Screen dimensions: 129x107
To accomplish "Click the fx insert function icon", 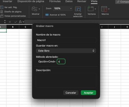I will [x=20, y=22].
